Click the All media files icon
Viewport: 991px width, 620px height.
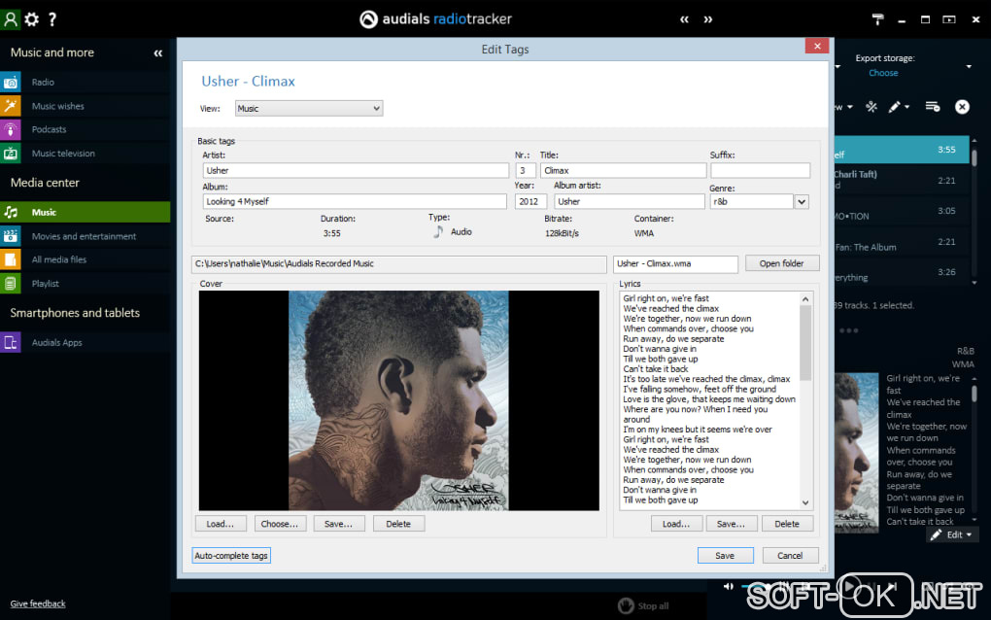(11, 259)
